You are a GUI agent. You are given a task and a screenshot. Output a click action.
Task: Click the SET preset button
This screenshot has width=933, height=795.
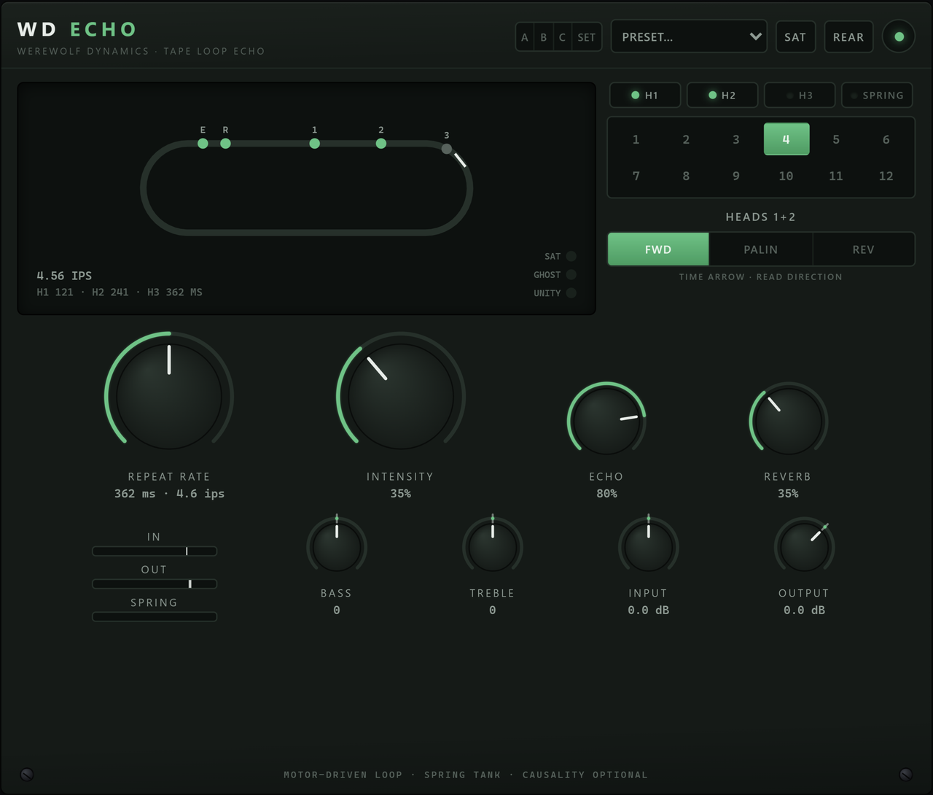587,37
